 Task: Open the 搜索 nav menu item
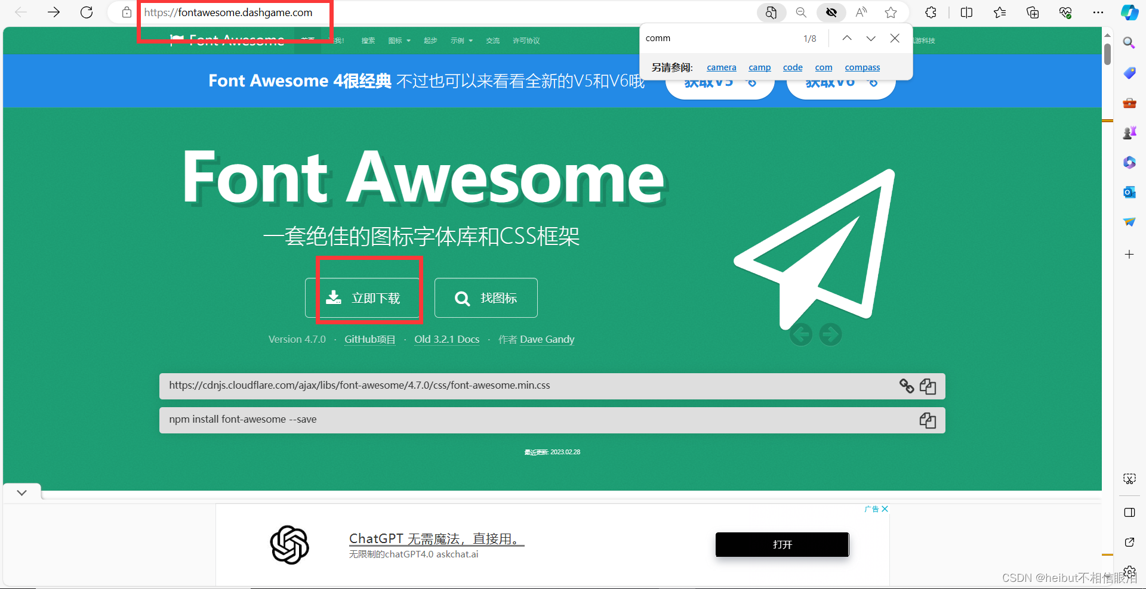[x=368, y=41]
